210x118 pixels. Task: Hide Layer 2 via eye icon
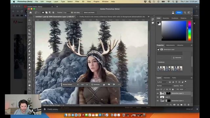[157, 97]
